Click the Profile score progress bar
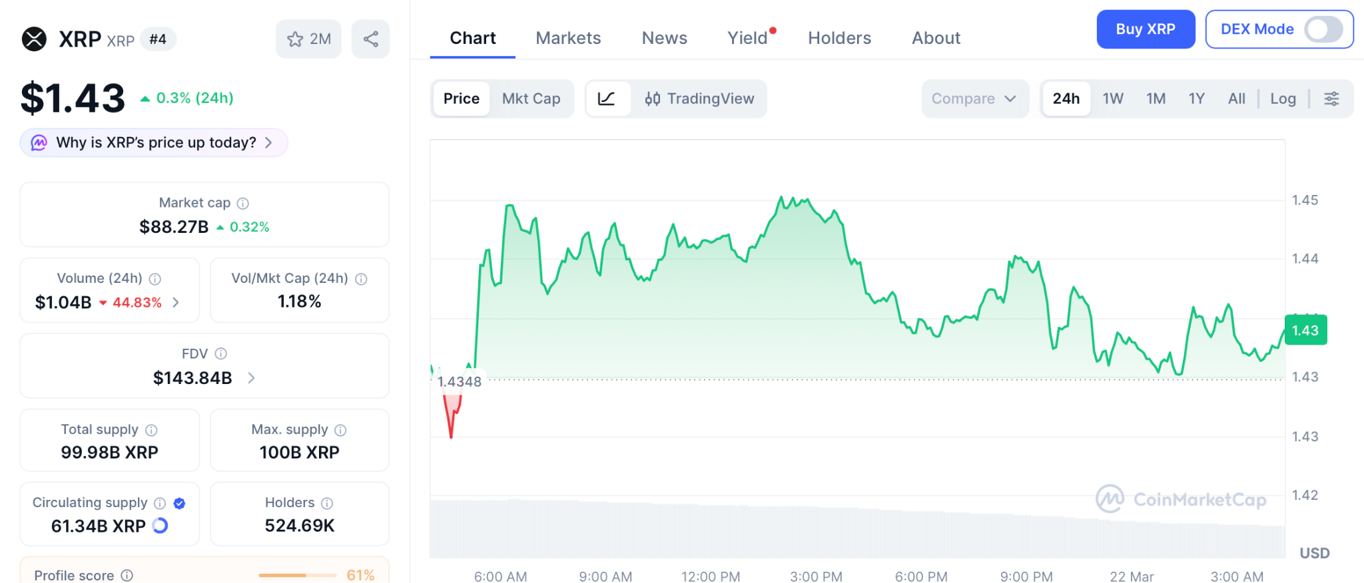 297,575
